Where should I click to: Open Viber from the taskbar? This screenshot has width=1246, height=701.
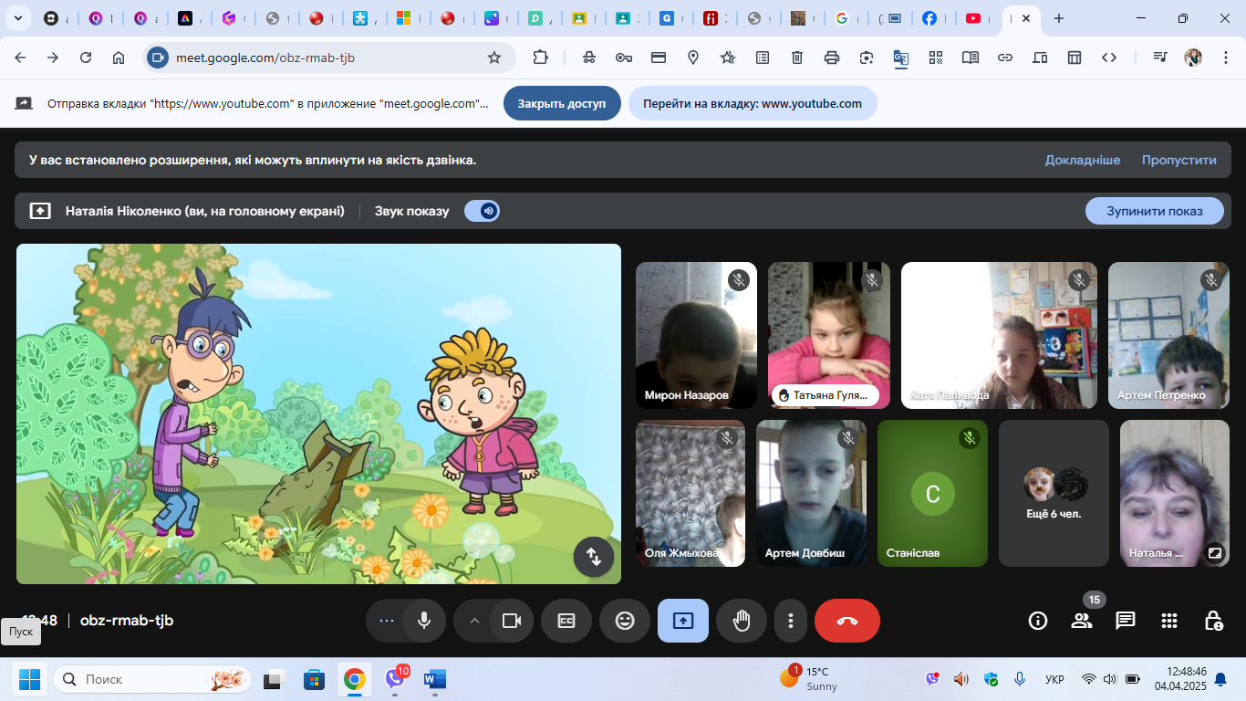pyautogui.click(x=395, y=679)
